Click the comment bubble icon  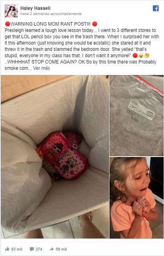click(32, 249)
